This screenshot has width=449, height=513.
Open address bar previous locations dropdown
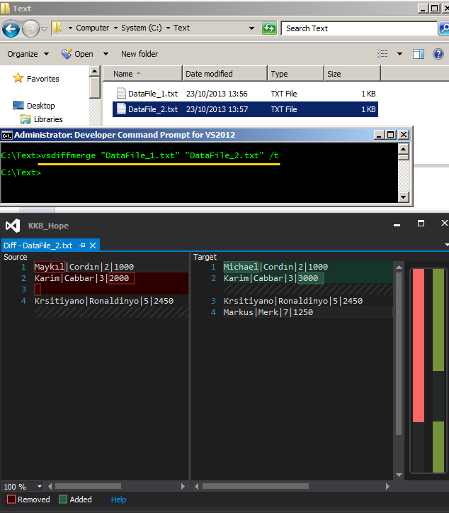point(251,28)
